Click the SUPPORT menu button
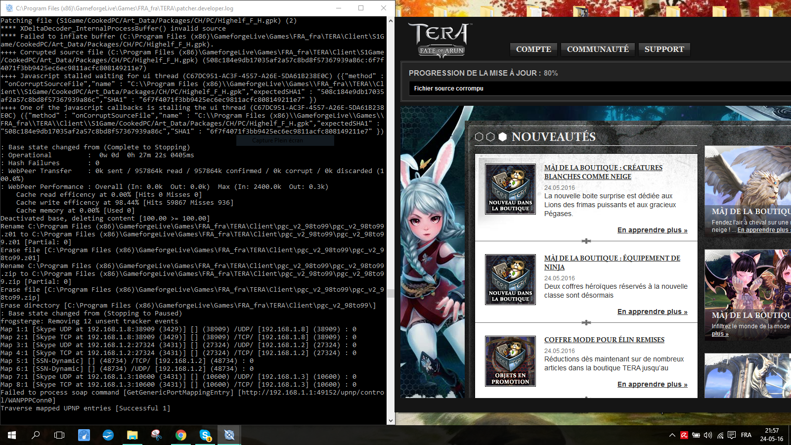Screen dimensions: 791x445 coord(664,49)
